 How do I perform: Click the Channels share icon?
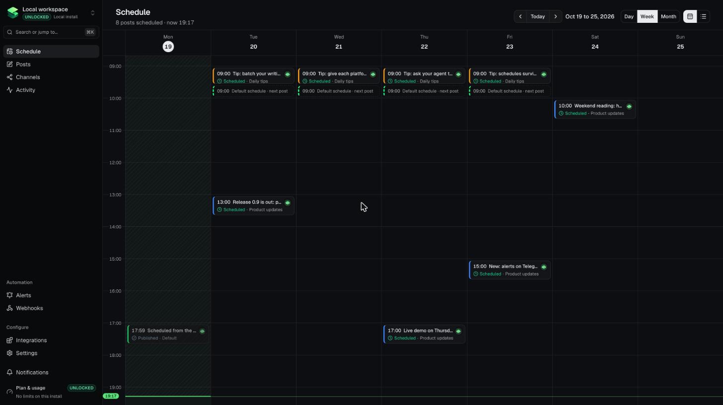[x=9, y=77]
